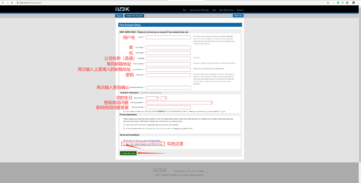Open the pink cat-shaped browser extension
Screen dimensions: 361x183
coord(334,3)
